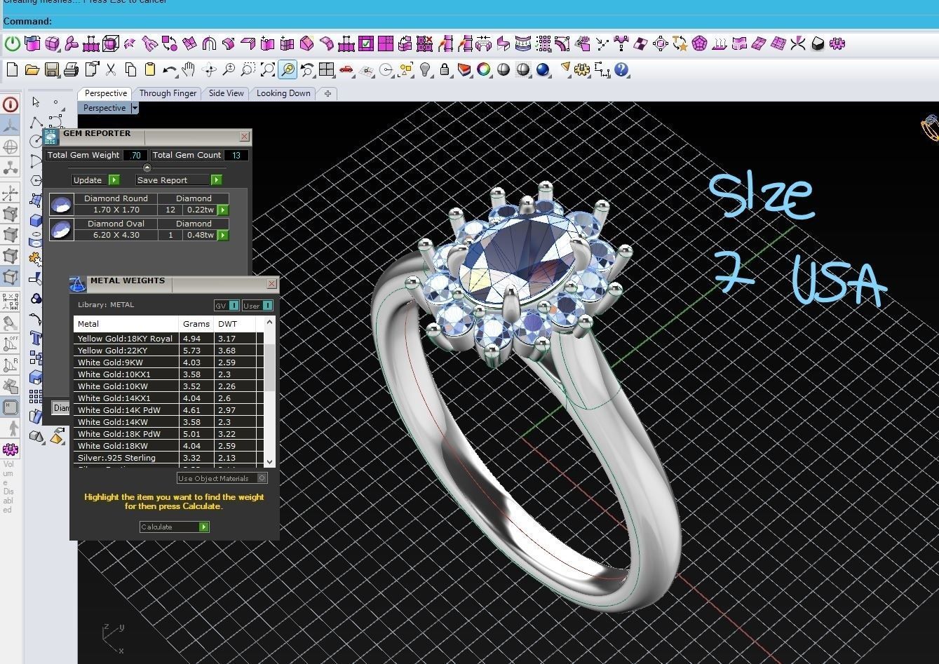Click the purple pentagon gem icon

(x=699, y=44)
